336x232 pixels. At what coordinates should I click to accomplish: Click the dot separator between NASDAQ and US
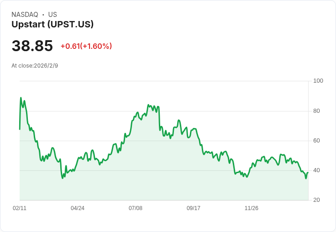click(x=43, y=15)
